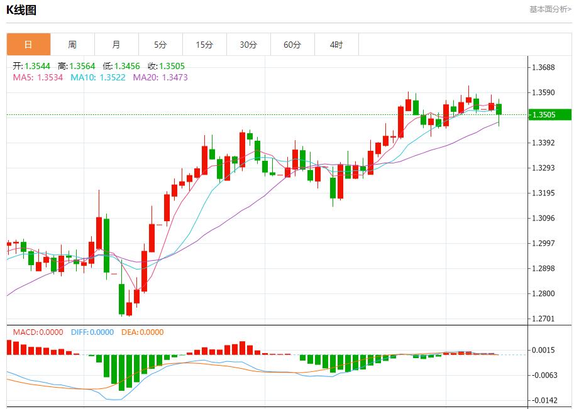The height and width of the screenshot is (409, 574).
Task: Switch to the 月 monthly tab
Action: [116, 45]
